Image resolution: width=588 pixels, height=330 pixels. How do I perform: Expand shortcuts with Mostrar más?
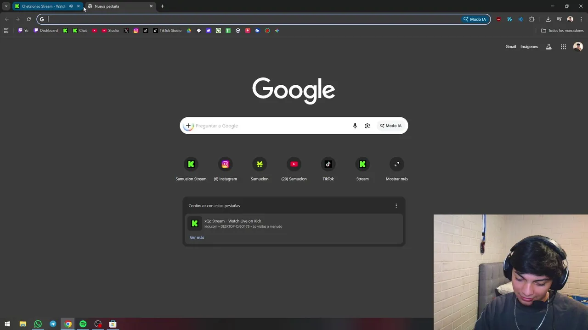point(397,169)
